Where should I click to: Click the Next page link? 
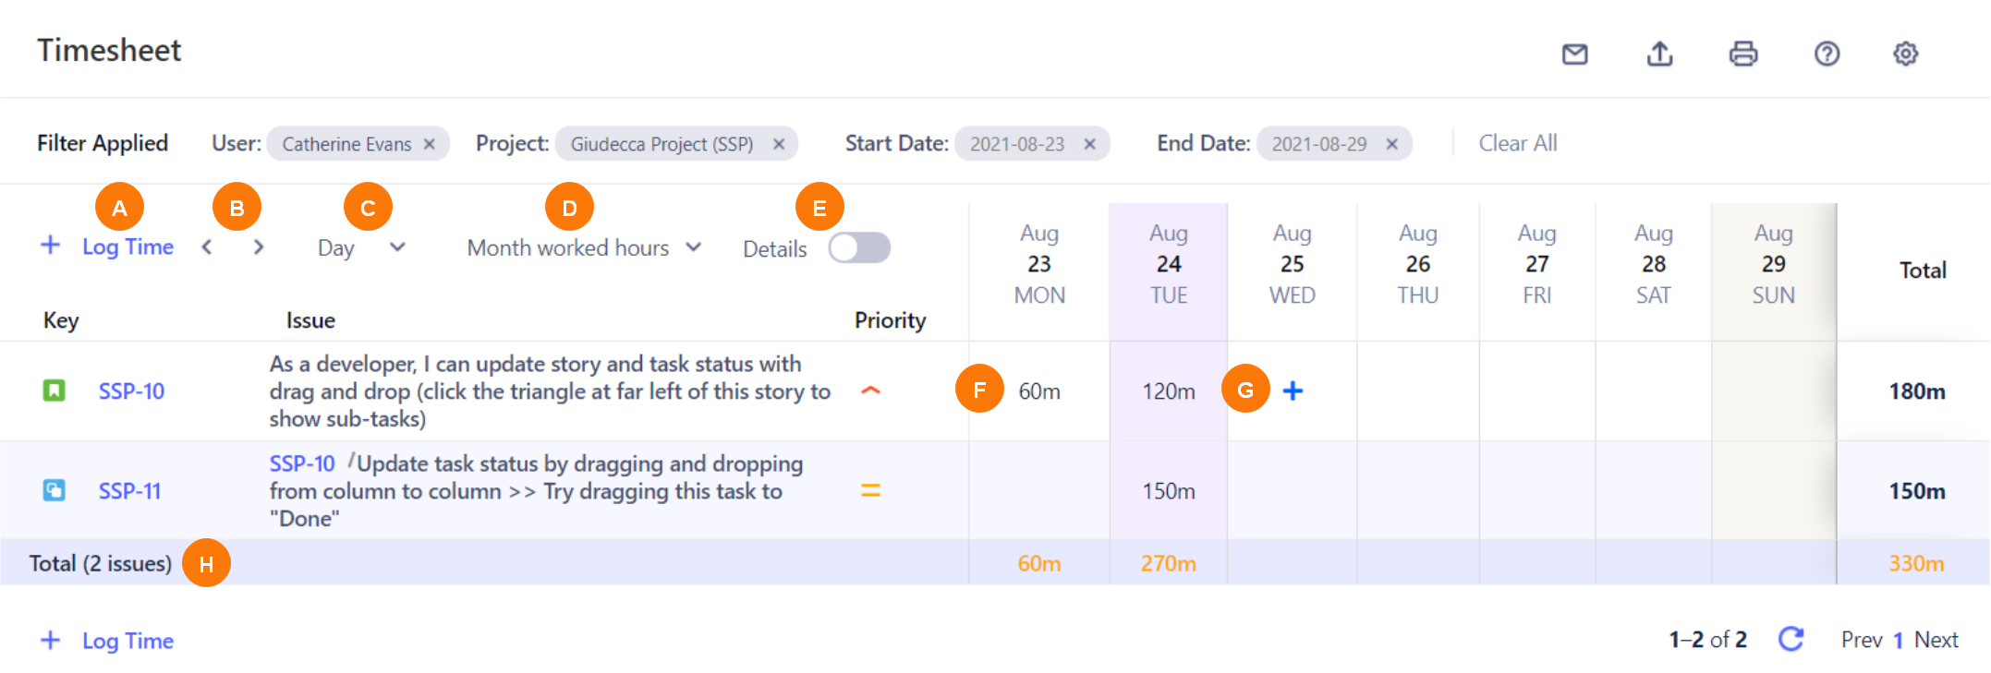click(1936, 640)
